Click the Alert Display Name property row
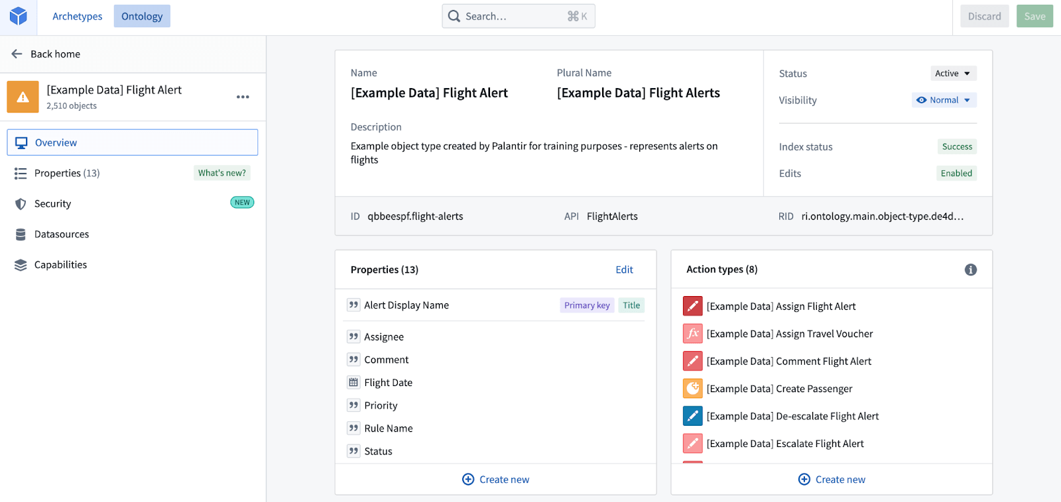Viewport: 1061px width, 502px height. click(495, 305)
